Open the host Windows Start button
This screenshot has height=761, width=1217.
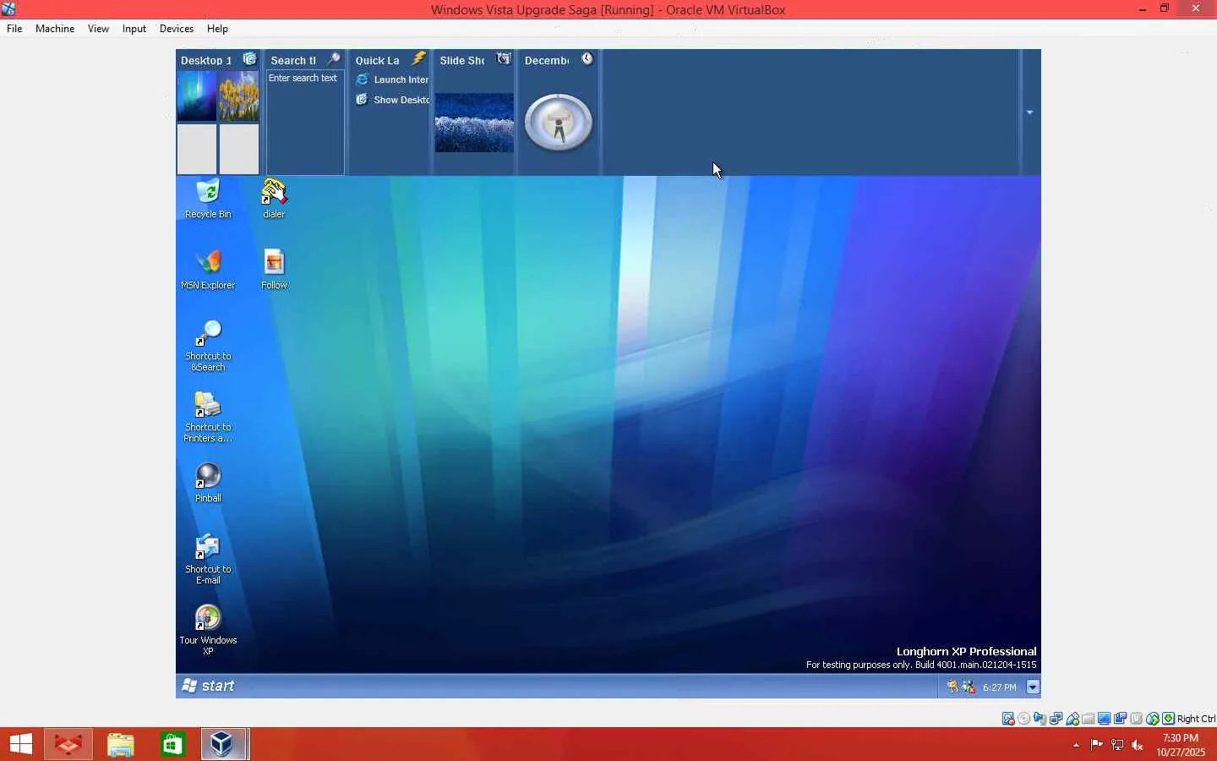click(20, 745)
